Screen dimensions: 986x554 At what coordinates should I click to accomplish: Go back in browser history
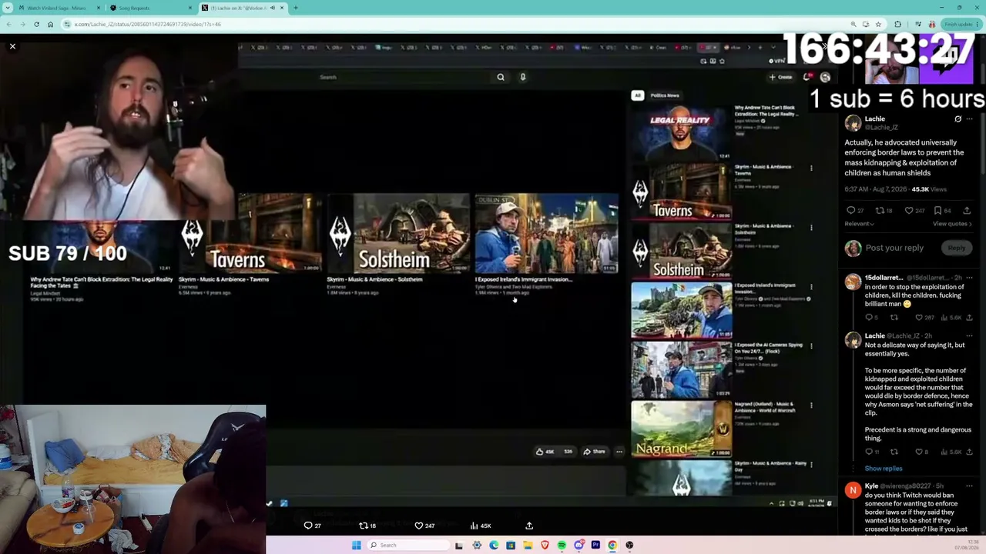[8, 24]
